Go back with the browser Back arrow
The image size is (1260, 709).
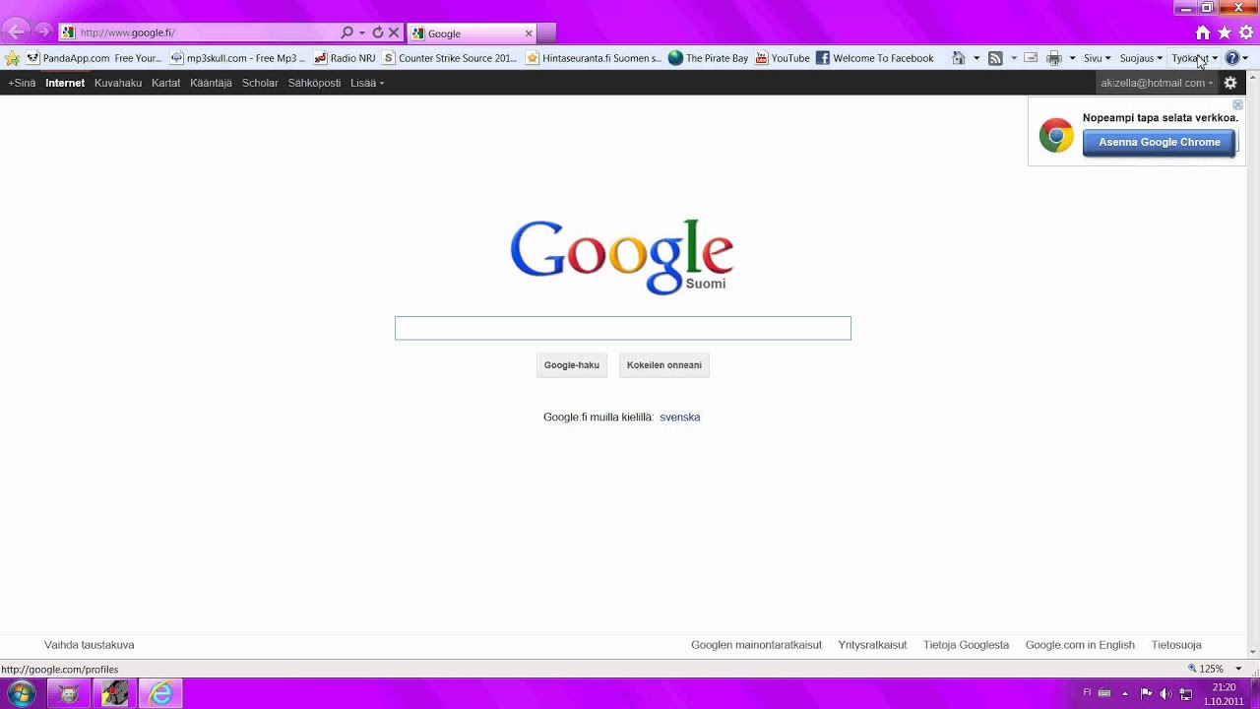pyautogui.click(x=17, y=32)
